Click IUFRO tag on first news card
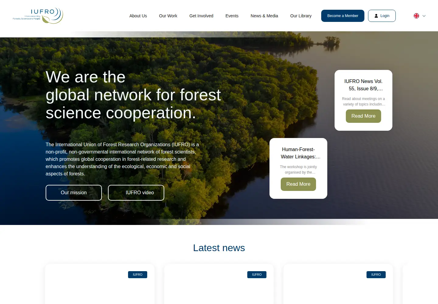438x304 pixels. tap(137, 275)
